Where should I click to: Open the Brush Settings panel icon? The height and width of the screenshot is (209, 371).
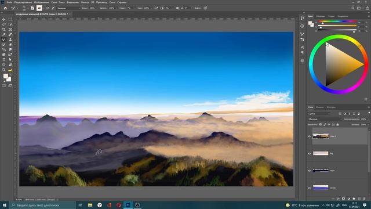point(32,8)
